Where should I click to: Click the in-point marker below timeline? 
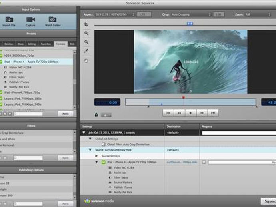pos(148,107)
